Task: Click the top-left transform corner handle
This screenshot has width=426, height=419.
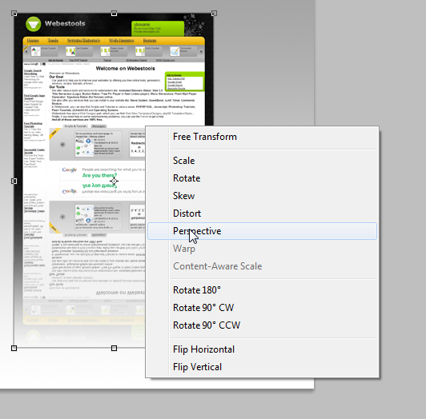Action: (14, 14)
